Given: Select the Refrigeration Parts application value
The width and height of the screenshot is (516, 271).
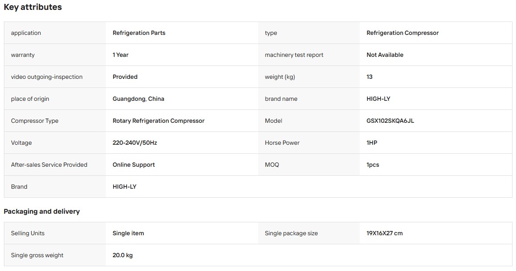Looking at the screenshot, I should [x=139, y=33].
